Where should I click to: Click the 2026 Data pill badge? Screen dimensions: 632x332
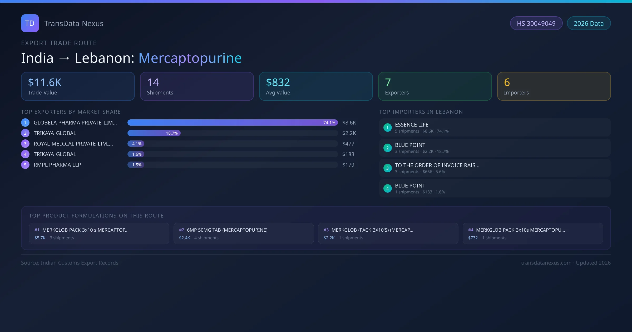pyautogui.click(x=589, y=23)
